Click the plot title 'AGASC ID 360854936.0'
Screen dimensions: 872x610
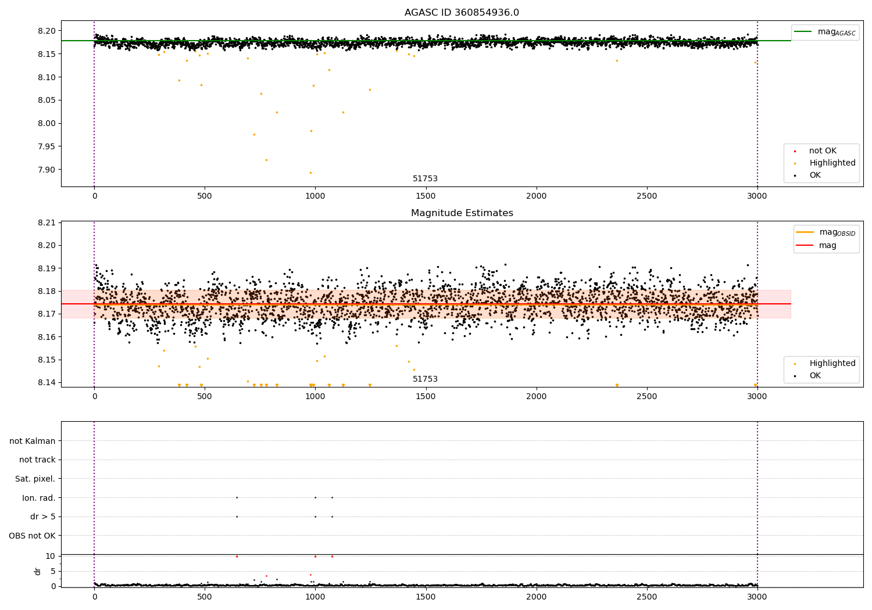pyautogui.click(x=462, y=13)
